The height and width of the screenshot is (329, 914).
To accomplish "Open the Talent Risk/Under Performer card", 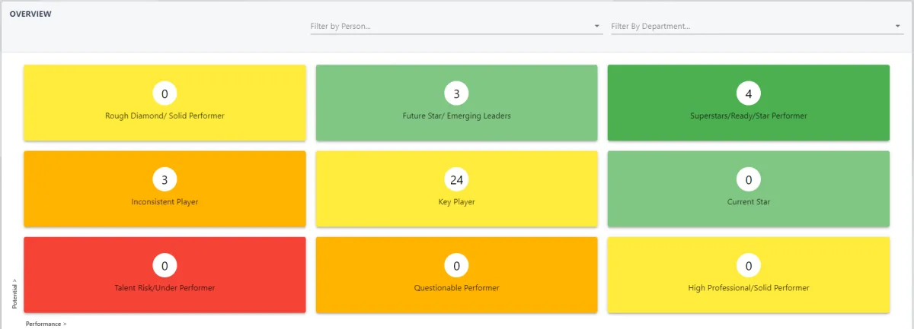I will click(x=165, y=274).
